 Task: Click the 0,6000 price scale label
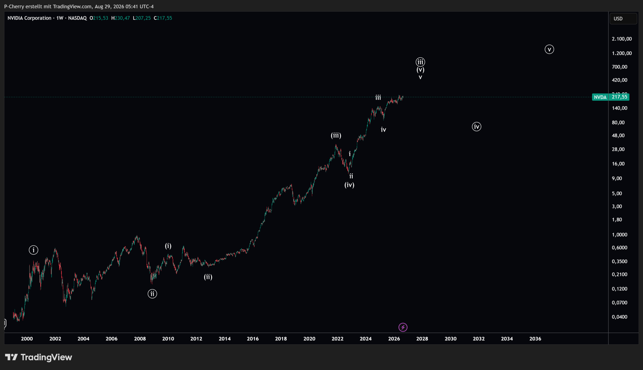click(x=620, y=248)
